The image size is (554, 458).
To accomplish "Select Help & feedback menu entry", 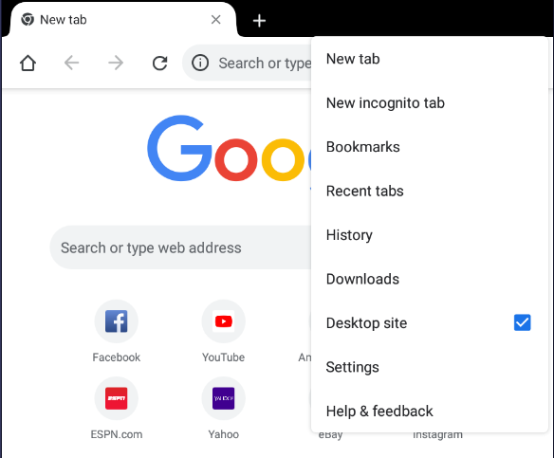I will pos(430,411).
